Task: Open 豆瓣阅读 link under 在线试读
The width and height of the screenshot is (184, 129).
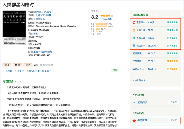Action: click(142, 103)
